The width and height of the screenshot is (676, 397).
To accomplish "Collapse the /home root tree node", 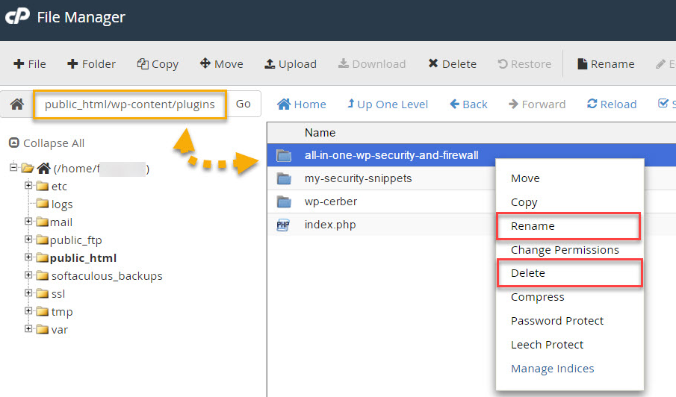I will click(x=13, y=167).
